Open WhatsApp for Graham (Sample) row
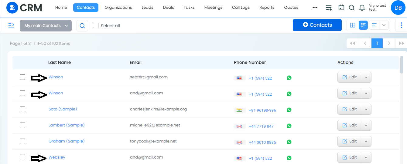 click(x=289, y=142)
